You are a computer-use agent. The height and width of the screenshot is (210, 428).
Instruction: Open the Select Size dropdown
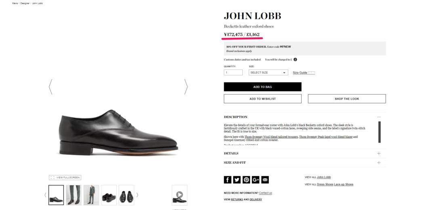pyautogui.click(x=269, y=73)
